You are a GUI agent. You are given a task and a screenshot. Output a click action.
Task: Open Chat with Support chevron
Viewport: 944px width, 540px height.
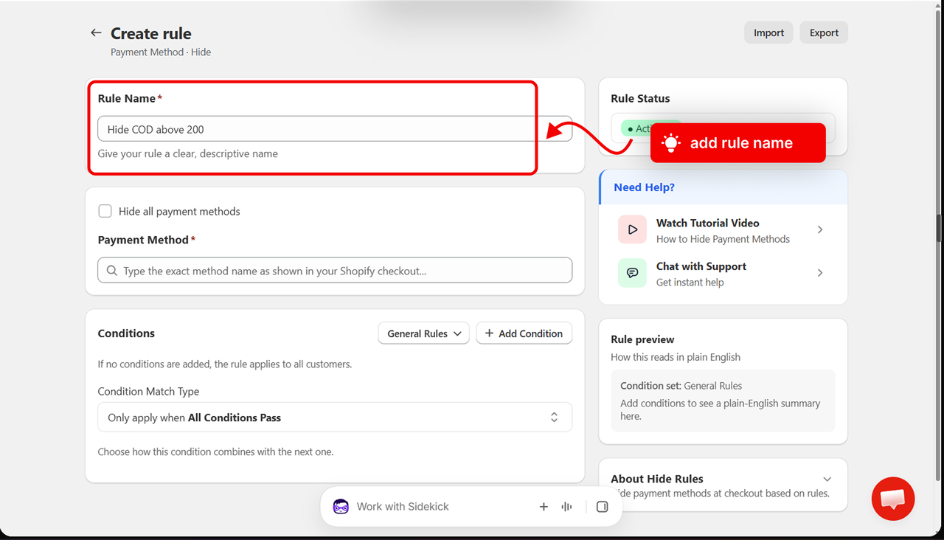pyautogui.click(x=820, y=273)
